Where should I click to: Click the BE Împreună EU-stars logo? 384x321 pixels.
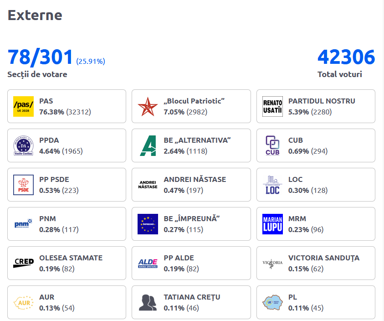click(148, 224)
